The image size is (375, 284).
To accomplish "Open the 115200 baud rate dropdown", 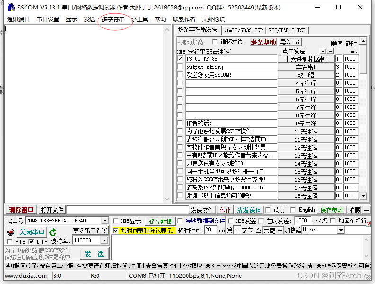I will click(x=105, y=240).
